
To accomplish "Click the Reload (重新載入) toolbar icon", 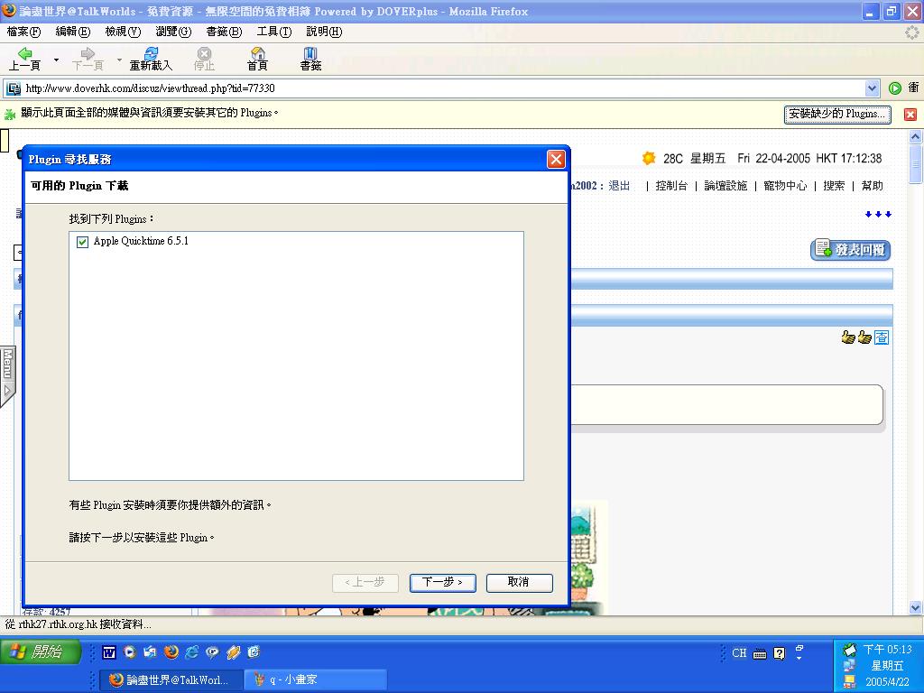I will (x=151, y=54).
